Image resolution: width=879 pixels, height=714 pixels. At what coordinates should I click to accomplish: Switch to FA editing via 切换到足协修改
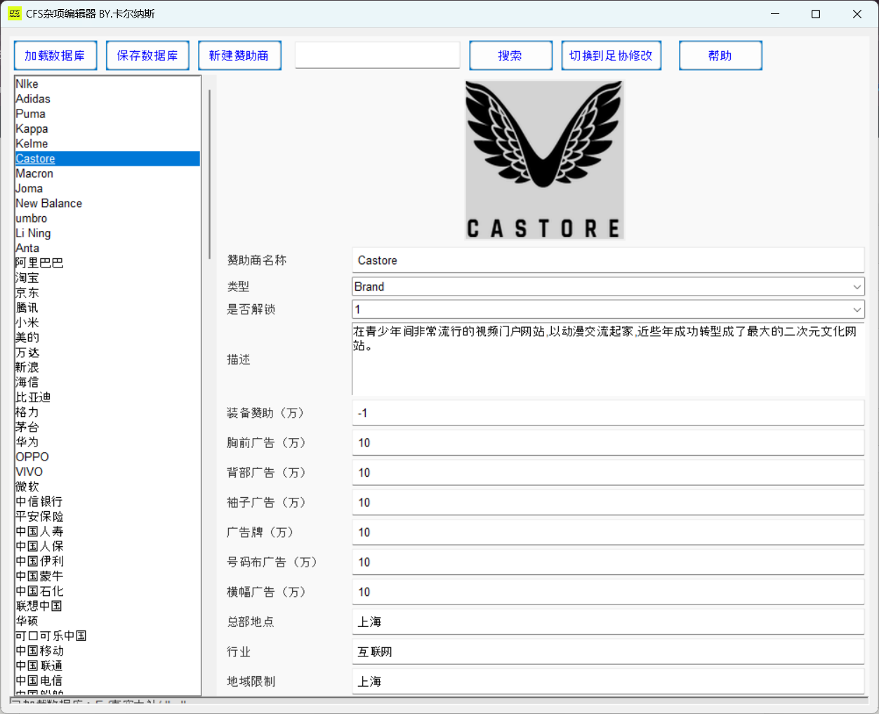coord(611,55)
